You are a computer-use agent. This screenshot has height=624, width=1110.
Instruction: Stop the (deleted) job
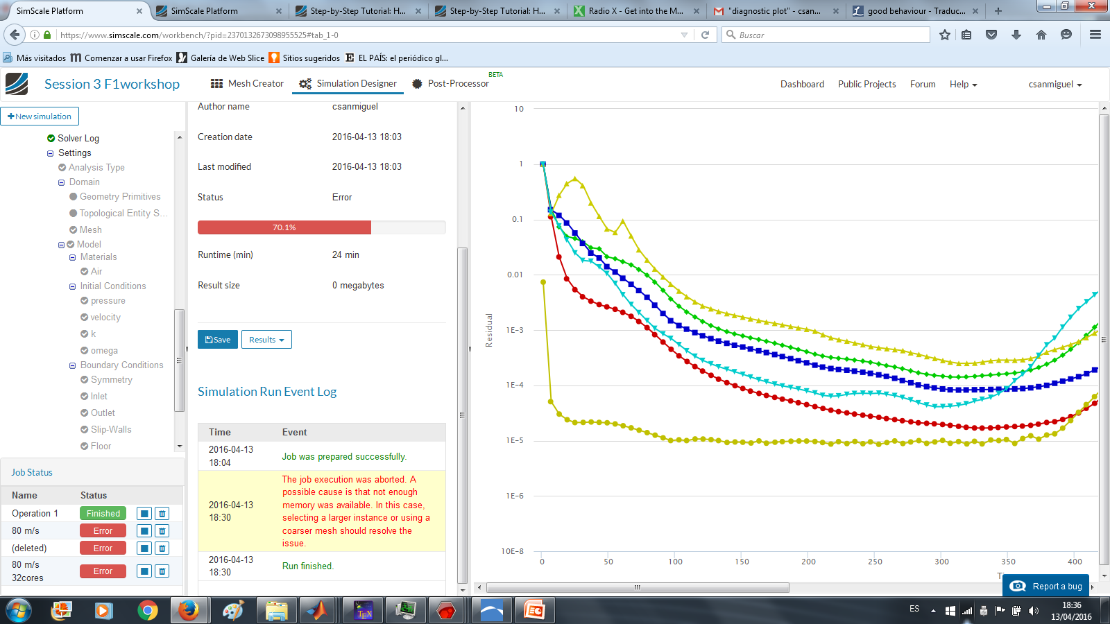[144, 548]
